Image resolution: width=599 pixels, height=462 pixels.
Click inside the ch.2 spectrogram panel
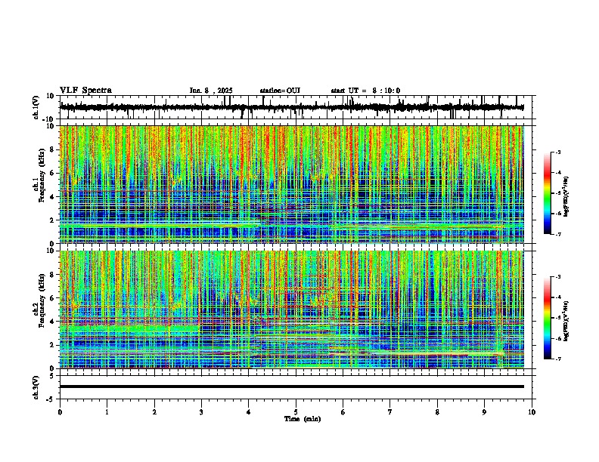coord(292,310)
